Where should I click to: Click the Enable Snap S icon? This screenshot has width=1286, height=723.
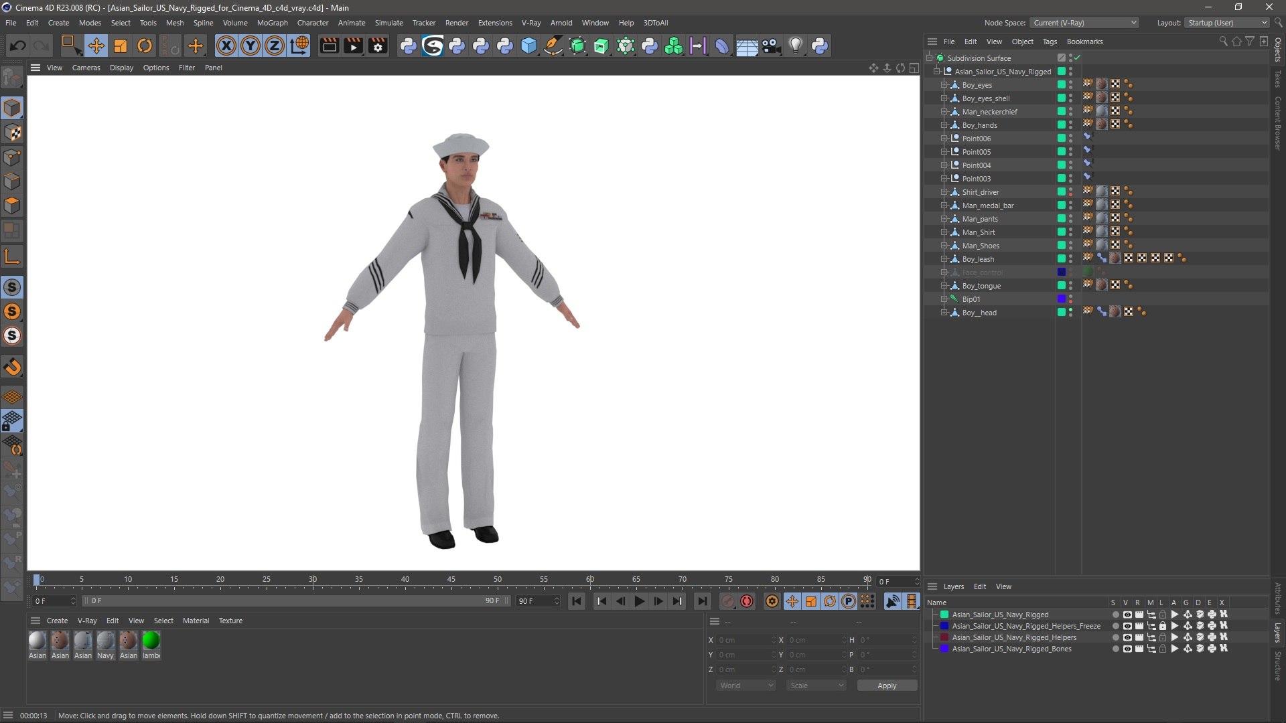12,287
